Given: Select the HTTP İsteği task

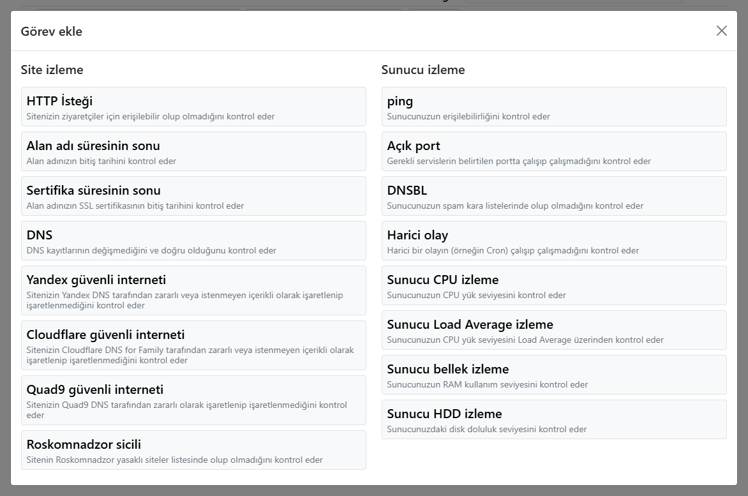Looking at the screenshot, I should (193, 107).
